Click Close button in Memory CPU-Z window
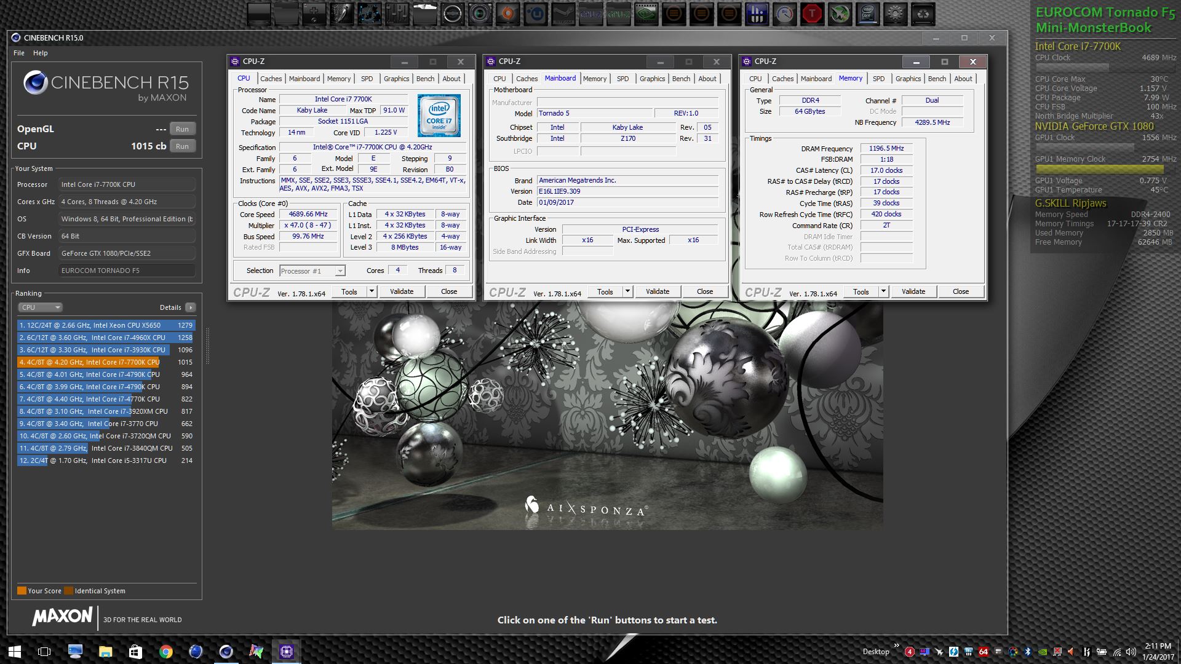The image size is (1181, 664). [961, 291]
